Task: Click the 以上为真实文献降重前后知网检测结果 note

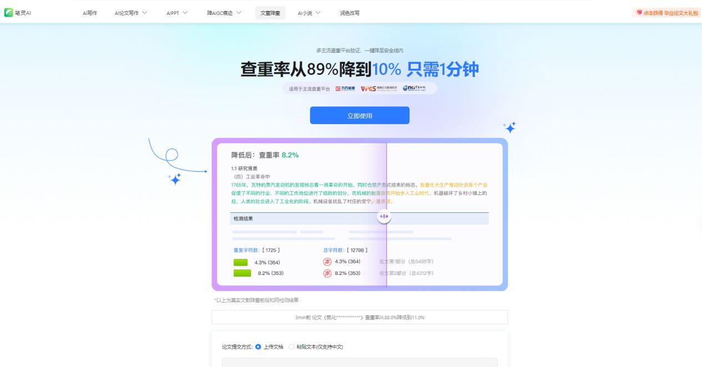Action: 256,300
